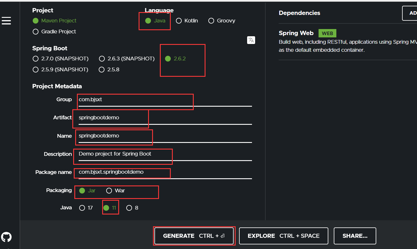Click the green WEB tag
Screen dimensions: 417x249
[327, 33]
